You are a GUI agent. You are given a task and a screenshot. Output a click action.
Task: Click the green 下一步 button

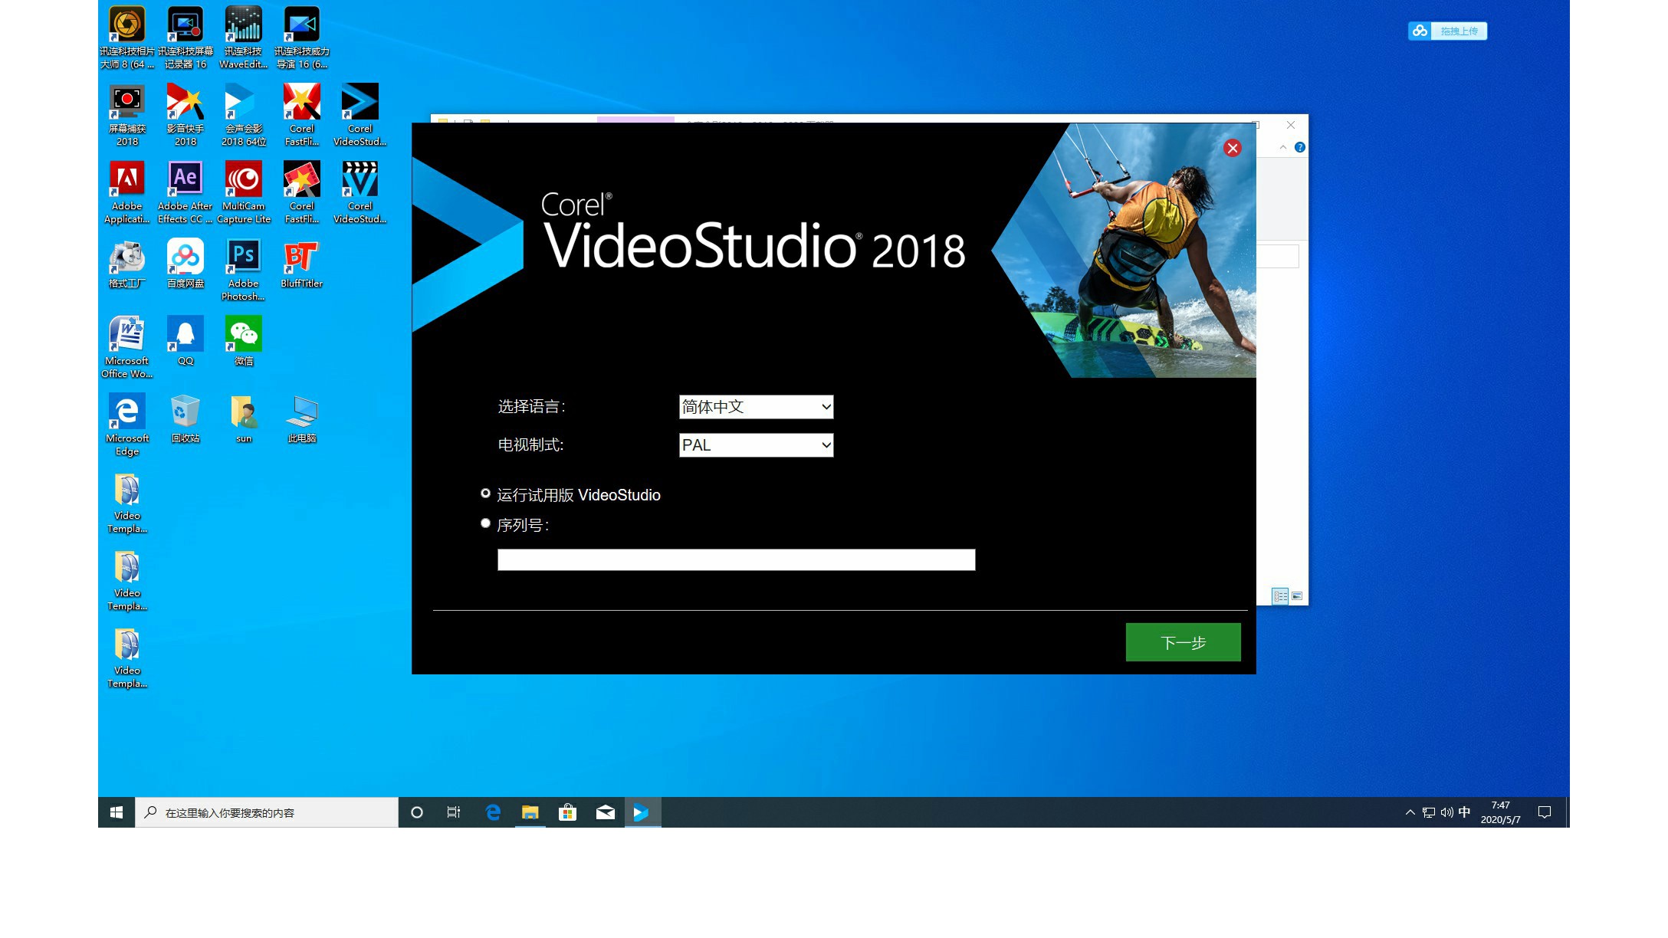pyautogui.click(x=1183, y=642)
